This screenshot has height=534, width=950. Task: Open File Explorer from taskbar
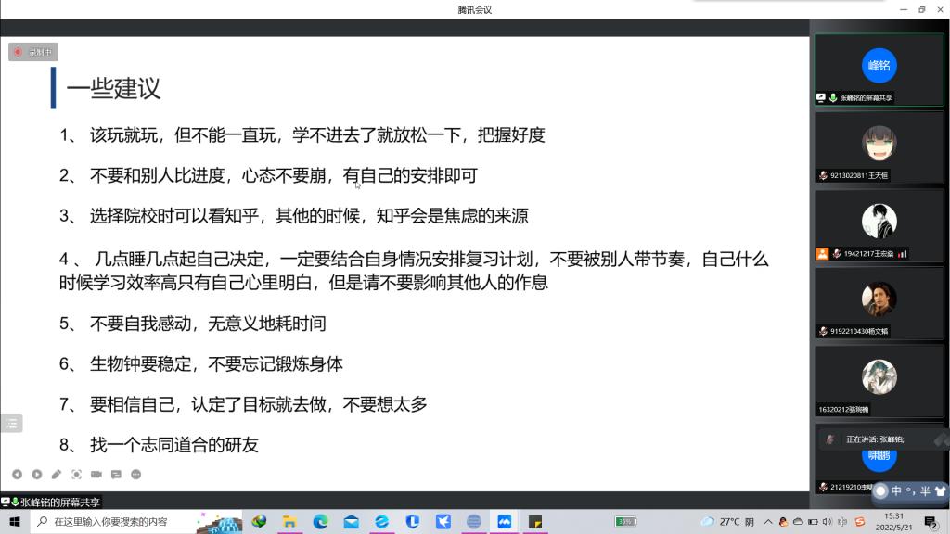(x=289, y=522)
